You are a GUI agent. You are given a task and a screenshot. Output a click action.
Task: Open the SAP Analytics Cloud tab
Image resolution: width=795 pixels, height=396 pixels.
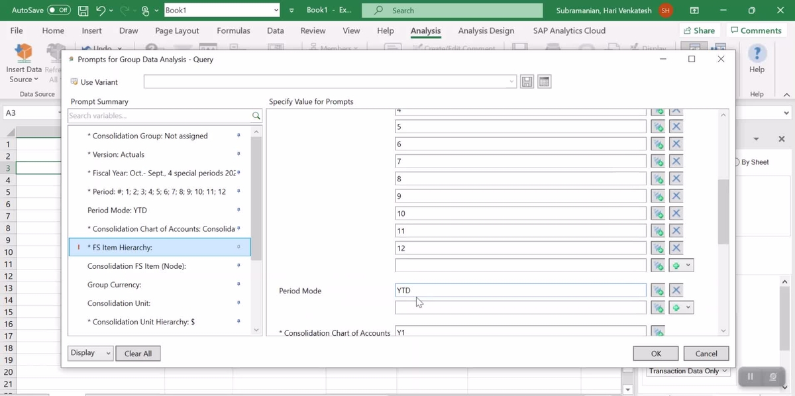click(567, 30)
